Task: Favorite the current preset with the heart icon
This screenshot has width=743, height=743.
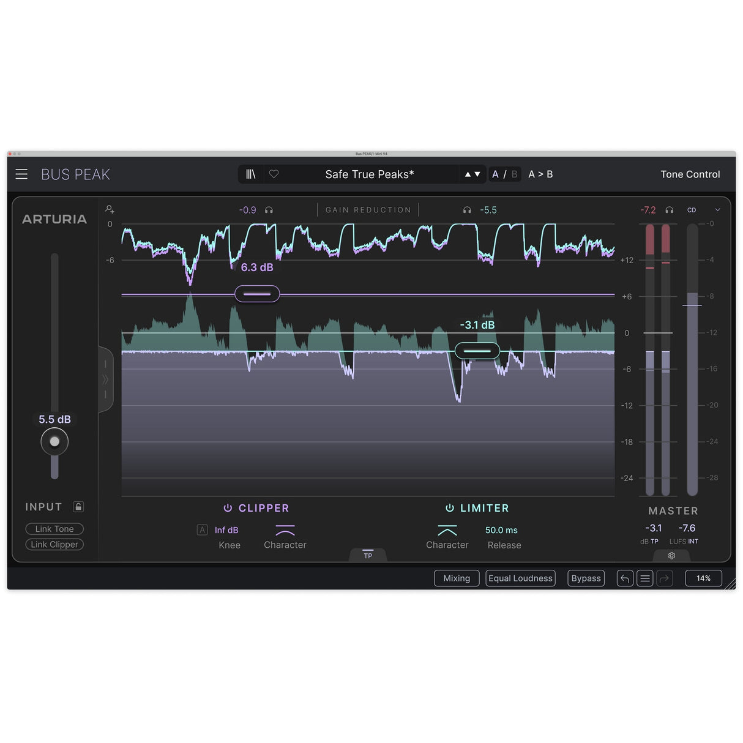Action: tap(274, 174)
